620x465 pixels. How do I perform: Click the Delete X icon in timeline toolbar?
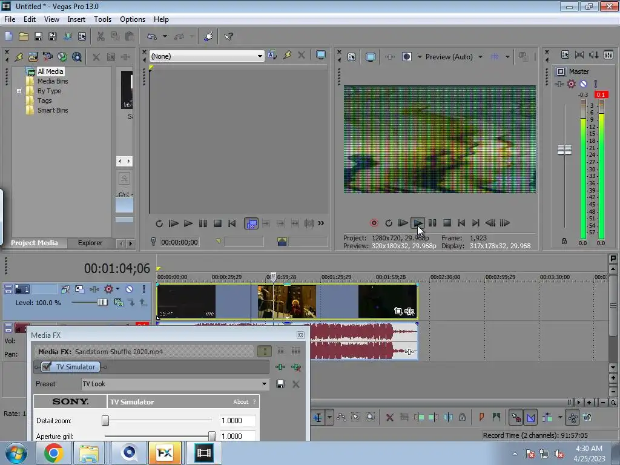click(389, 417)
